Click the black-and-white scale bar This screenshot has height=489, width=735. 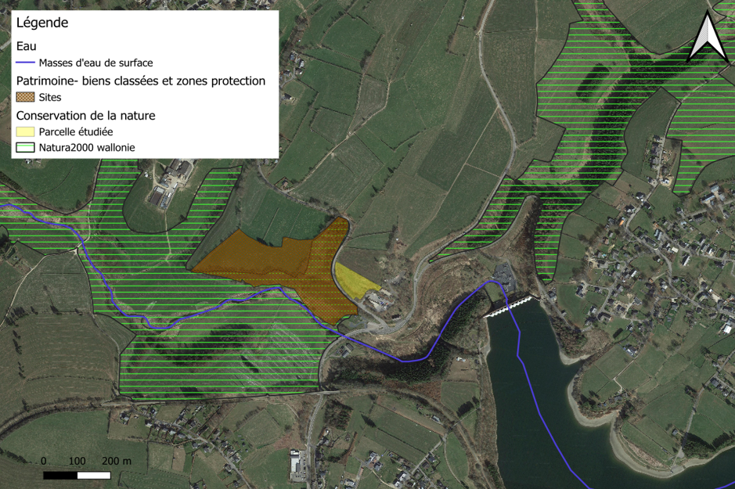click(x=77, y=476)
